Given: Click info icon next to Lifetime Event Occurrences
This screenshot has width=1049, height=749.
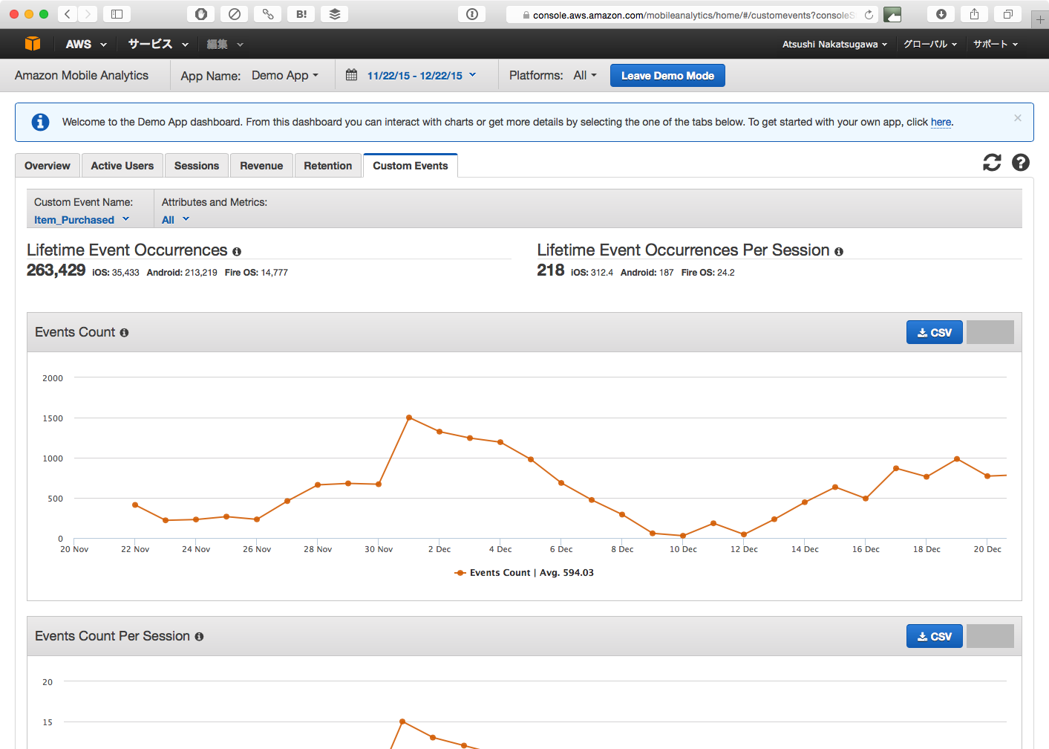Looking at the screenshot, I should pos(237,252).
